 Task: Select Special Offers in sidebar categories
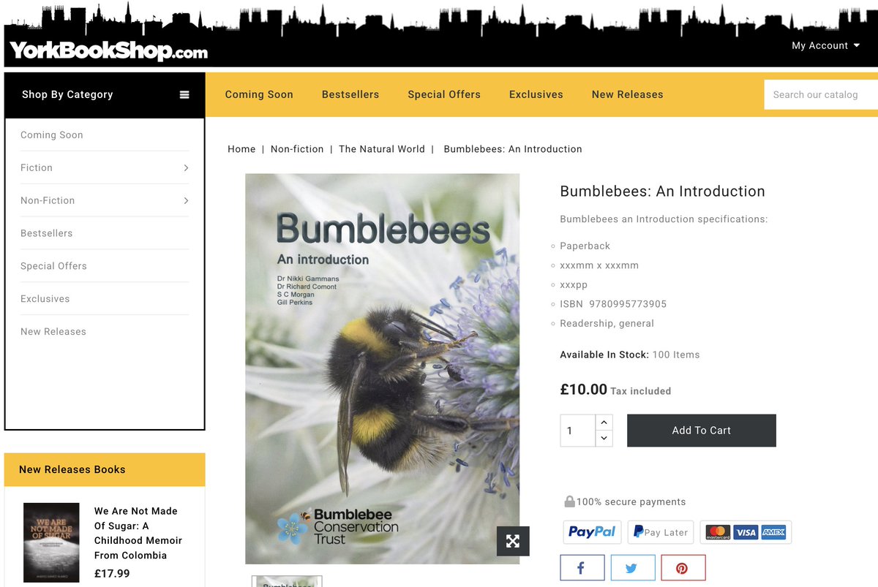click(53, 266)
